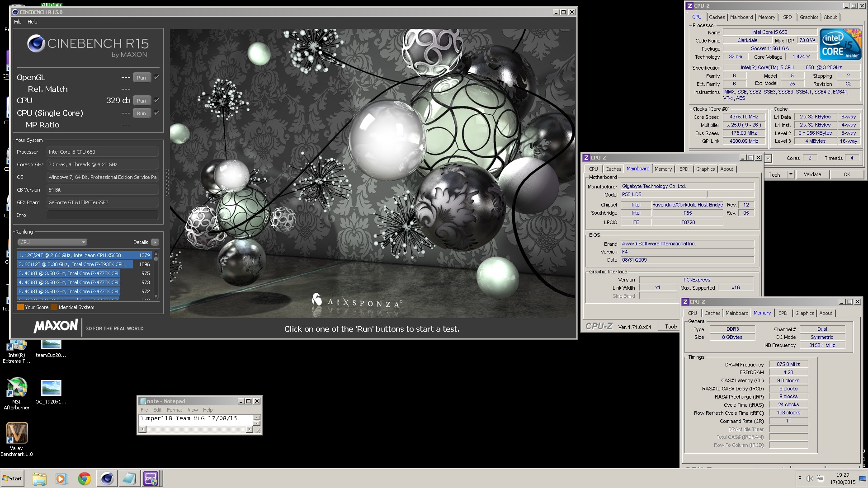Select ranking entry Intel Core i7-3930K CPU
868x488 pixels.
85,264
